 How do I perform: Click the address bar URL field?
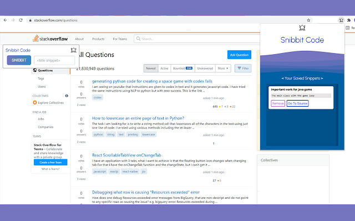(170, 20)
